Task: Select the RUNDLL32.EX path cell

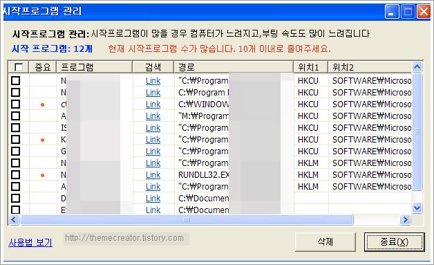Action: coord(204,175)
